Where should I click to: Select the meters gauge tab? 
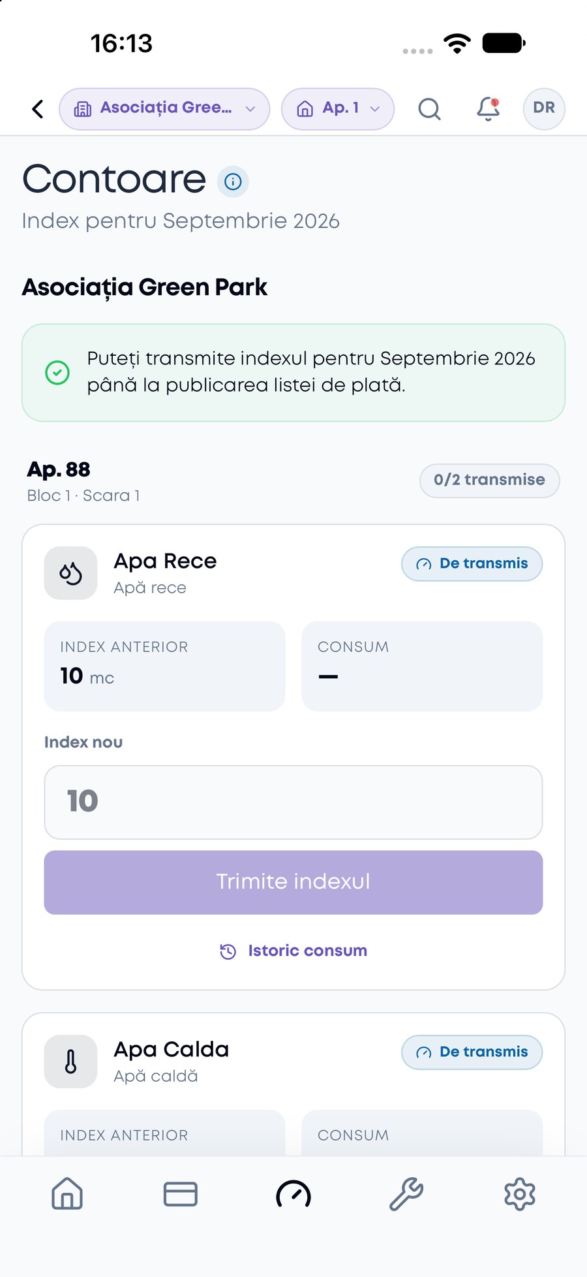293,1194
